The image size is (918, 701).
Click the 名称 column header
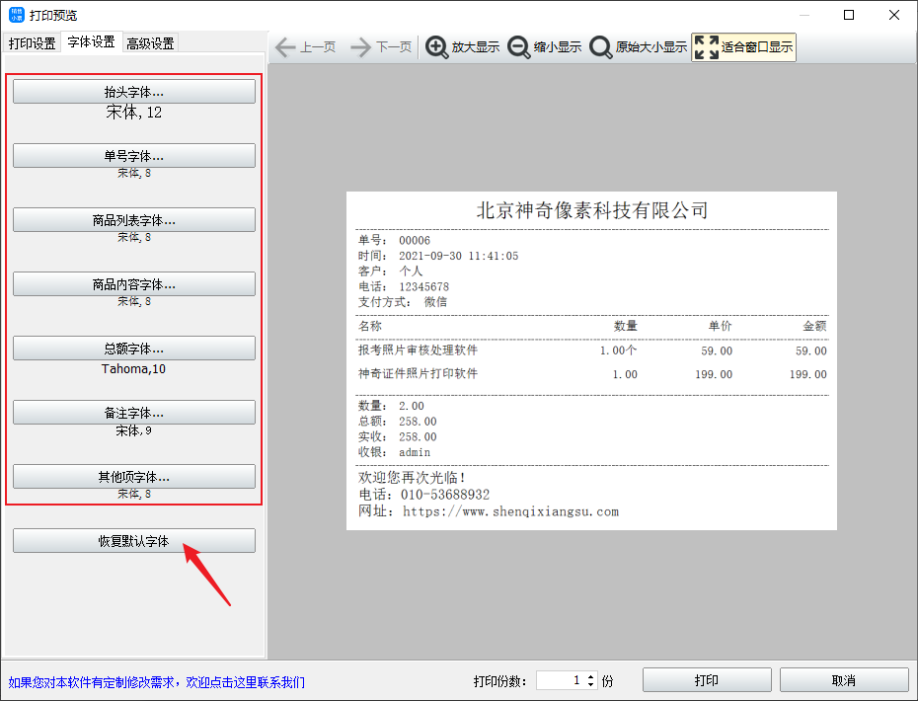[x=370, y=326]
